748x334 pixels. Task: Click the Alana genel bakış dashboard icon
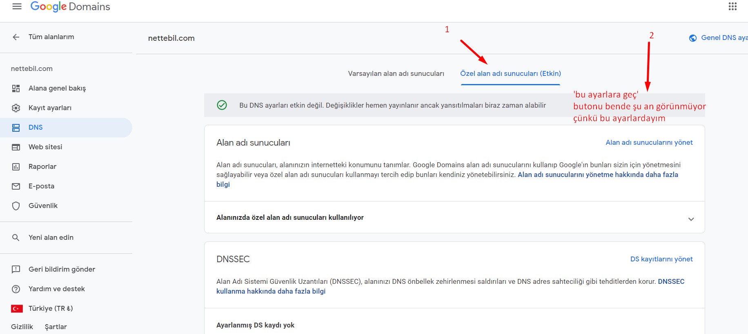coord(16,88)
